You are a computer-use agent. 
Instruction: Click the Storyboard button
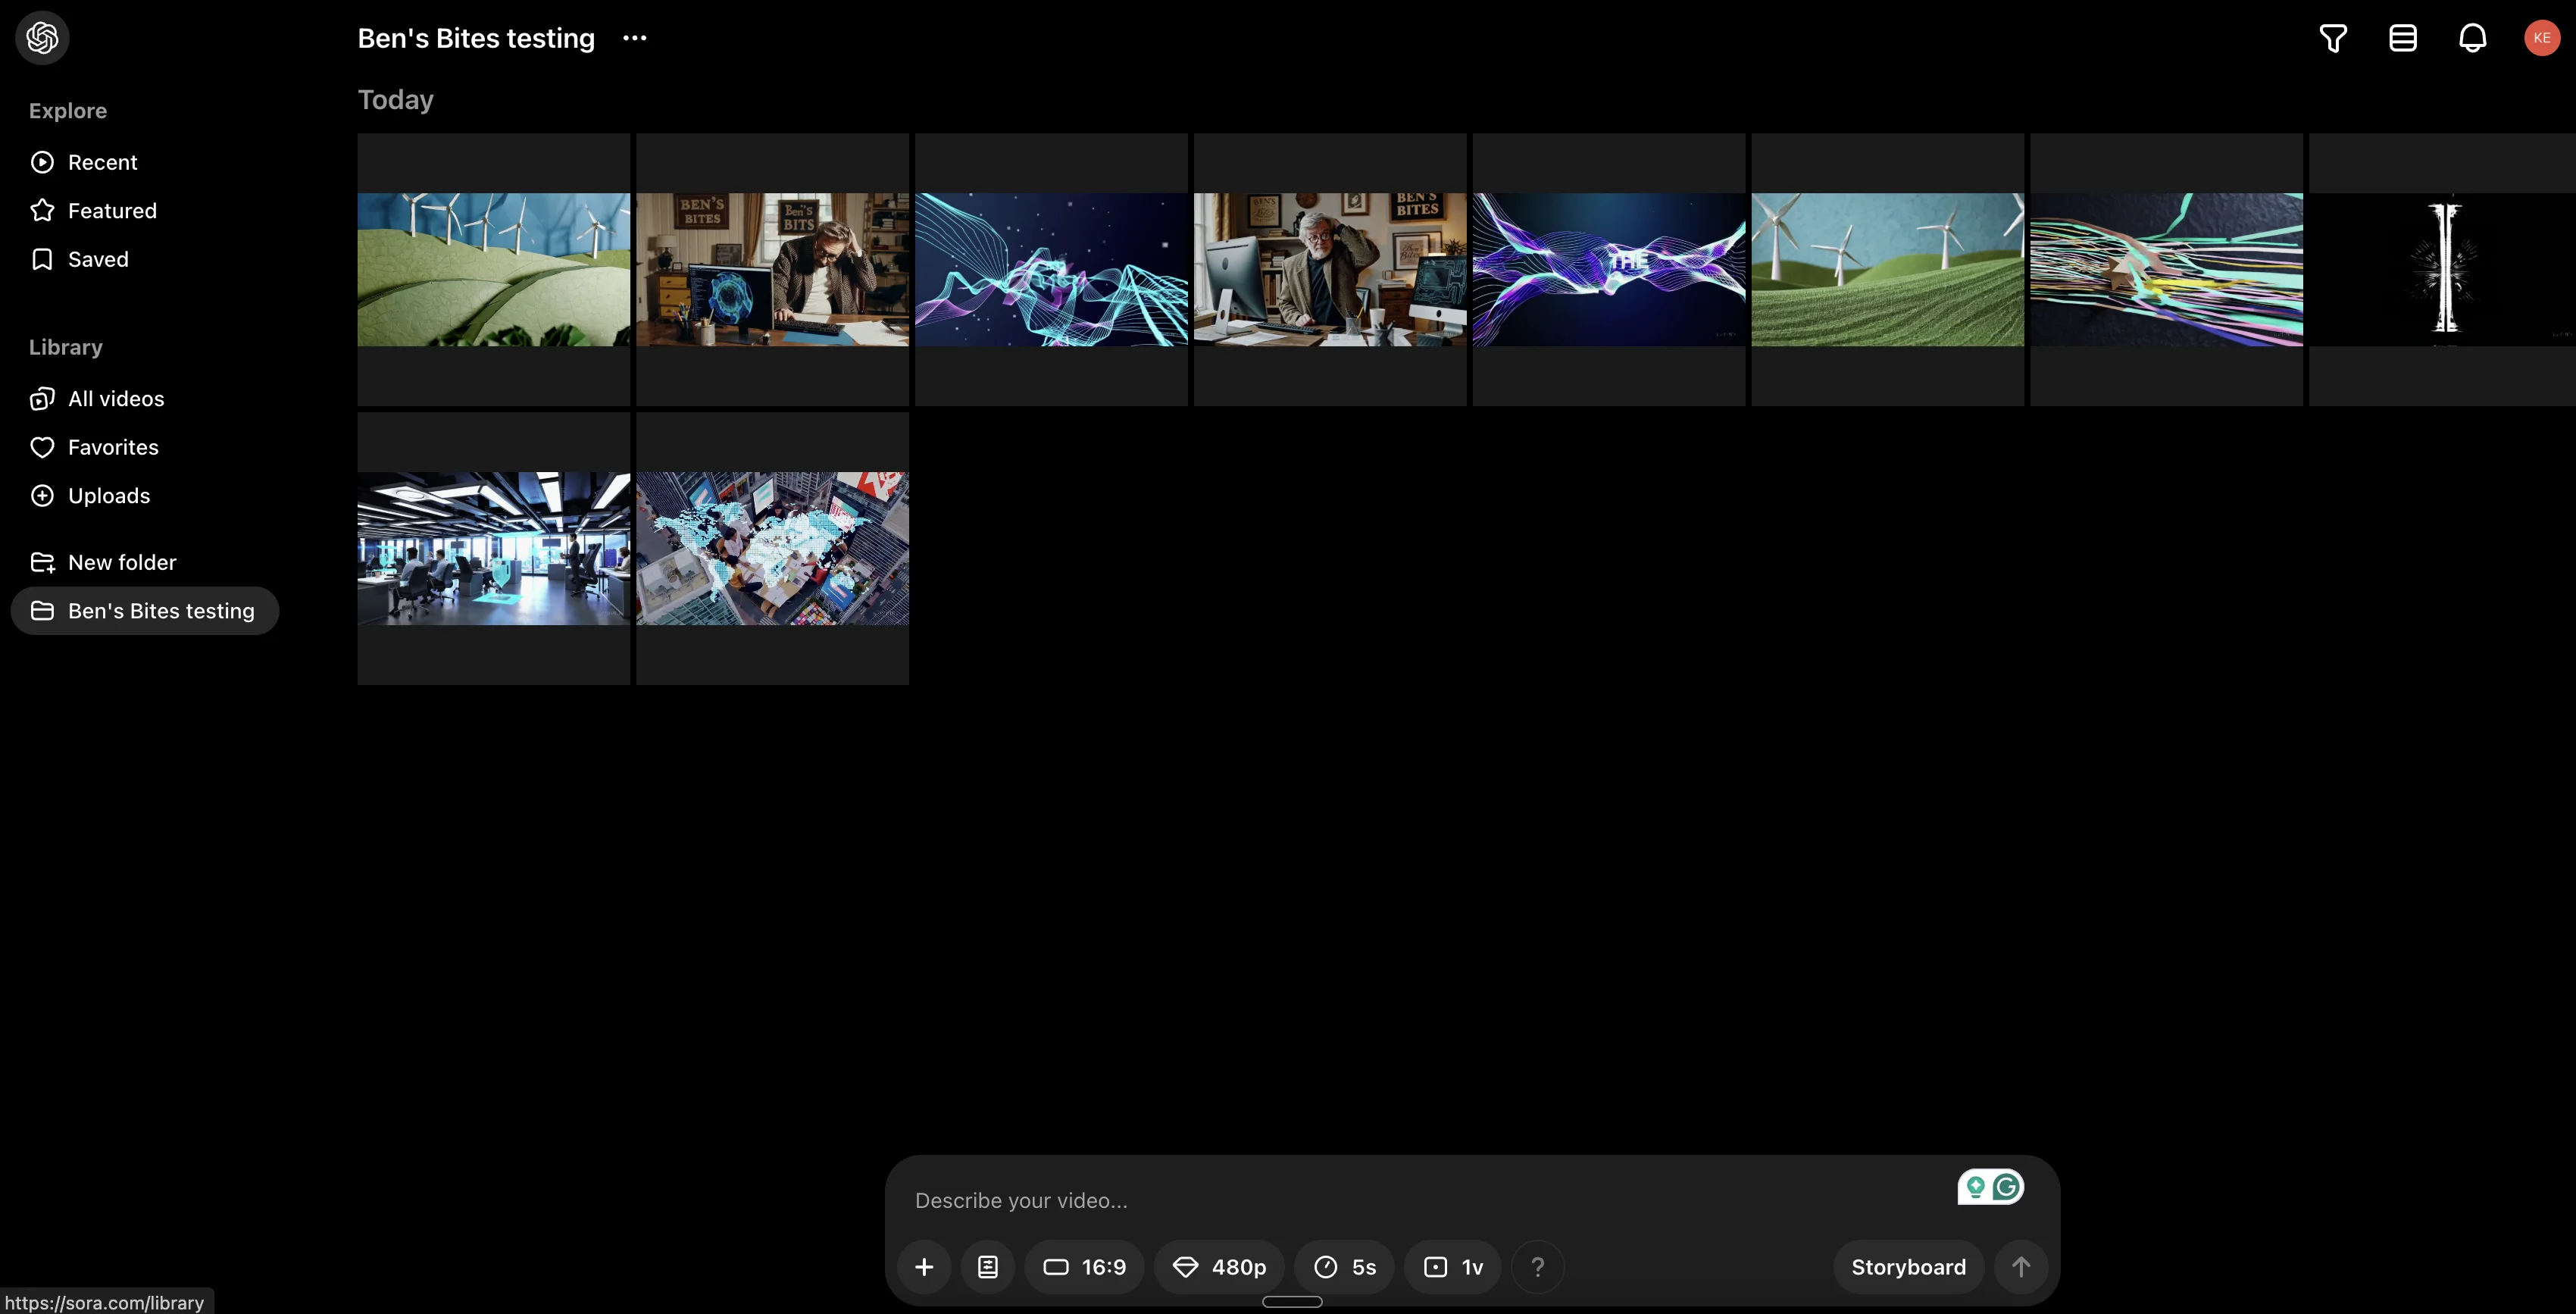click(1908, 1267)
